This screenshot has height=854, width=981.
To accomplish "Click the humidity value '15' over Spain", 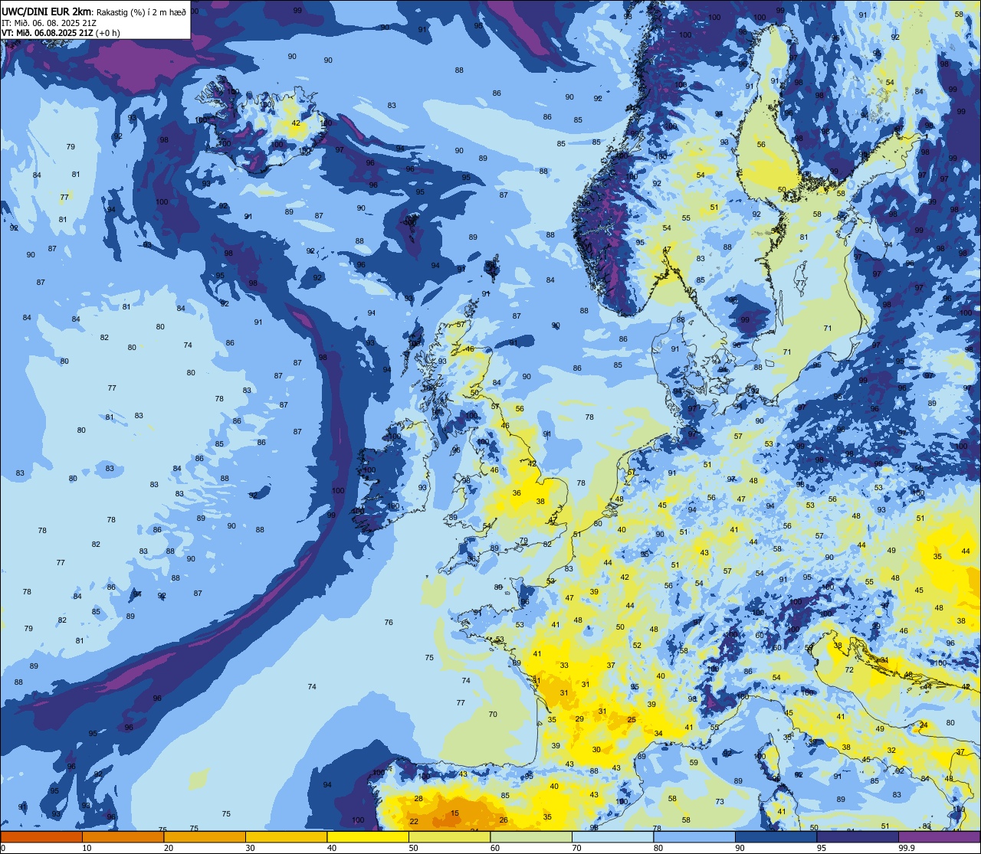I will (455, 813).
